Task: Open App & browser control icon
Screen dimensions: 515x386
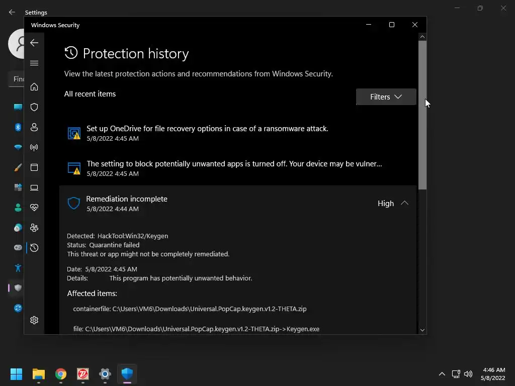Action: pyautogui.click(x=34, y=167)
